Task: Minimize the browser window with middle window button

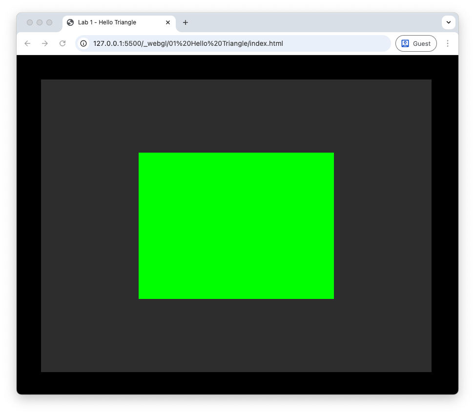Action: [40, 22]
